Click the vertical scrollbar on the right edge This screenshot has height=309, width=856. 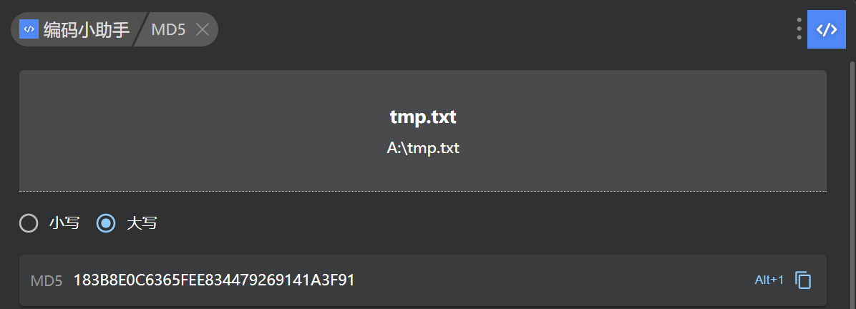tap(852, 179)
